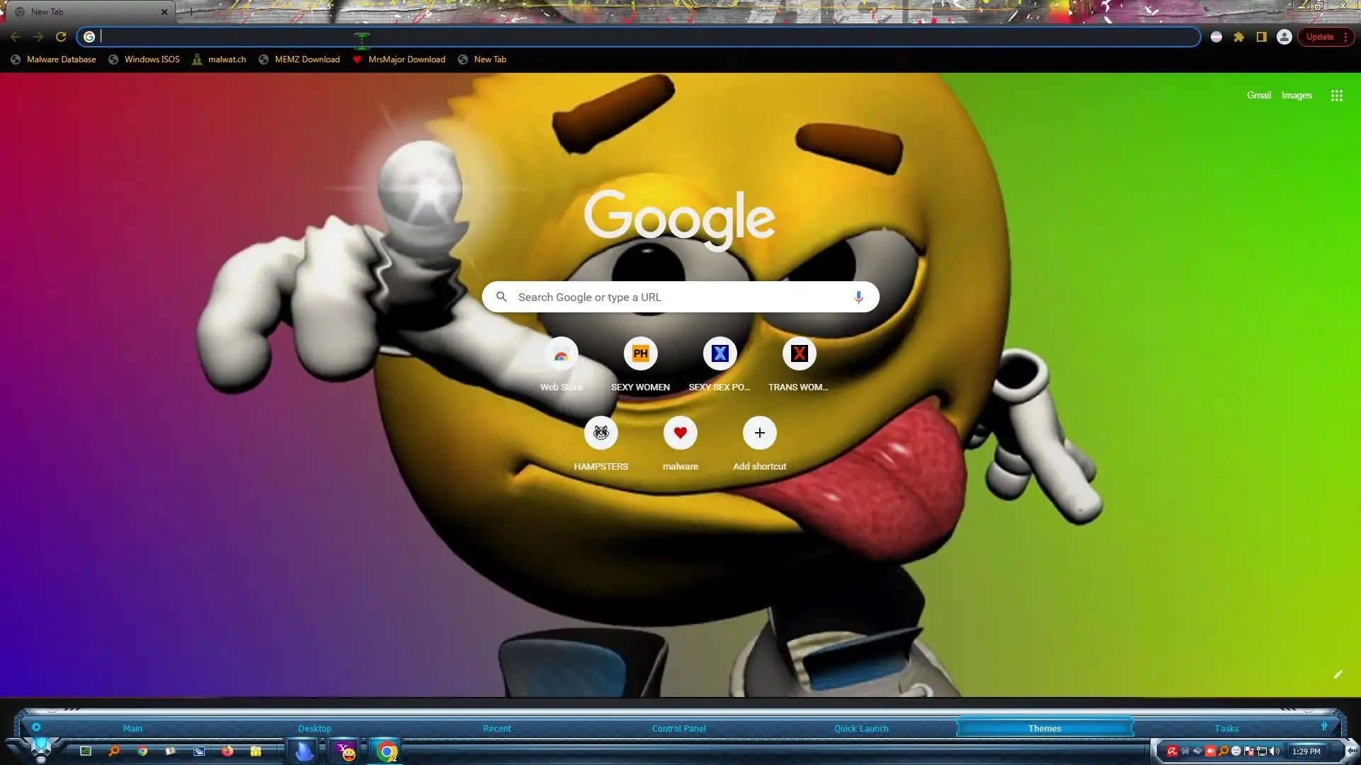Click the Yahoo Messenger taskbar icon
The width and height of the screenshot is (1361, 765).
click(346, 751)
